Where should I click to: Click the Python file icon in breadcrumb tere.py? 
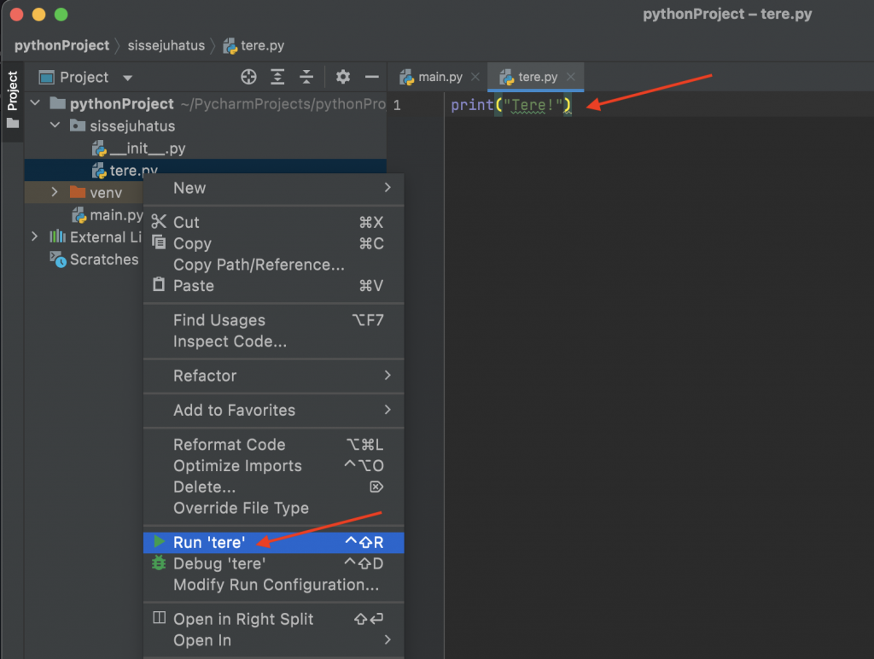click(x=230, y=46)
